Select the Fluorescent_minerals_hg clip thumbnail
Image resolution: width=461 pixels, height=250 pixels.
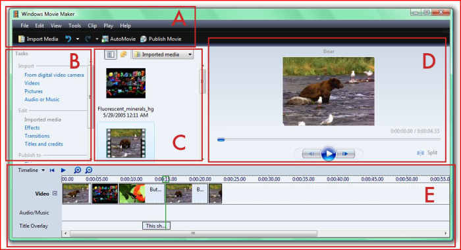coord(126,83)
